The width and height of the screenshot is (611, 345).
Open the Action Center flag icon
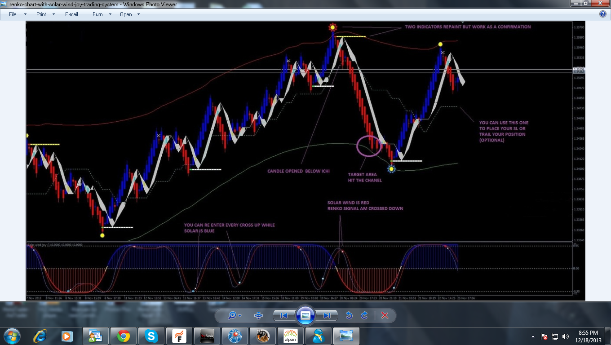[544, 336]
